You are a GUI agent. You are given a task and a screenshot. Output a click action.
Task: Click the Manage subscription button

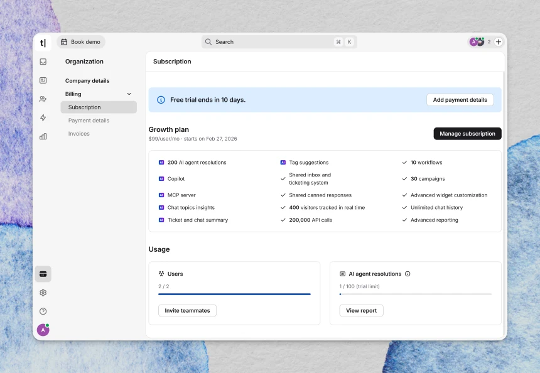(467, 134)
